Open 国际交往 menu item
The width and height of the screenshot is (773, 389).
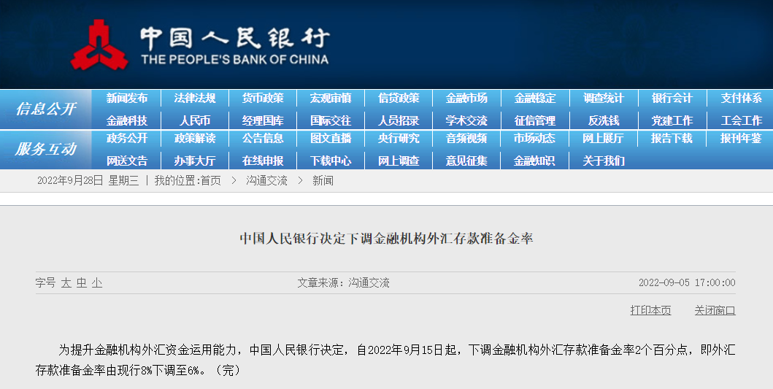[331, 120]
